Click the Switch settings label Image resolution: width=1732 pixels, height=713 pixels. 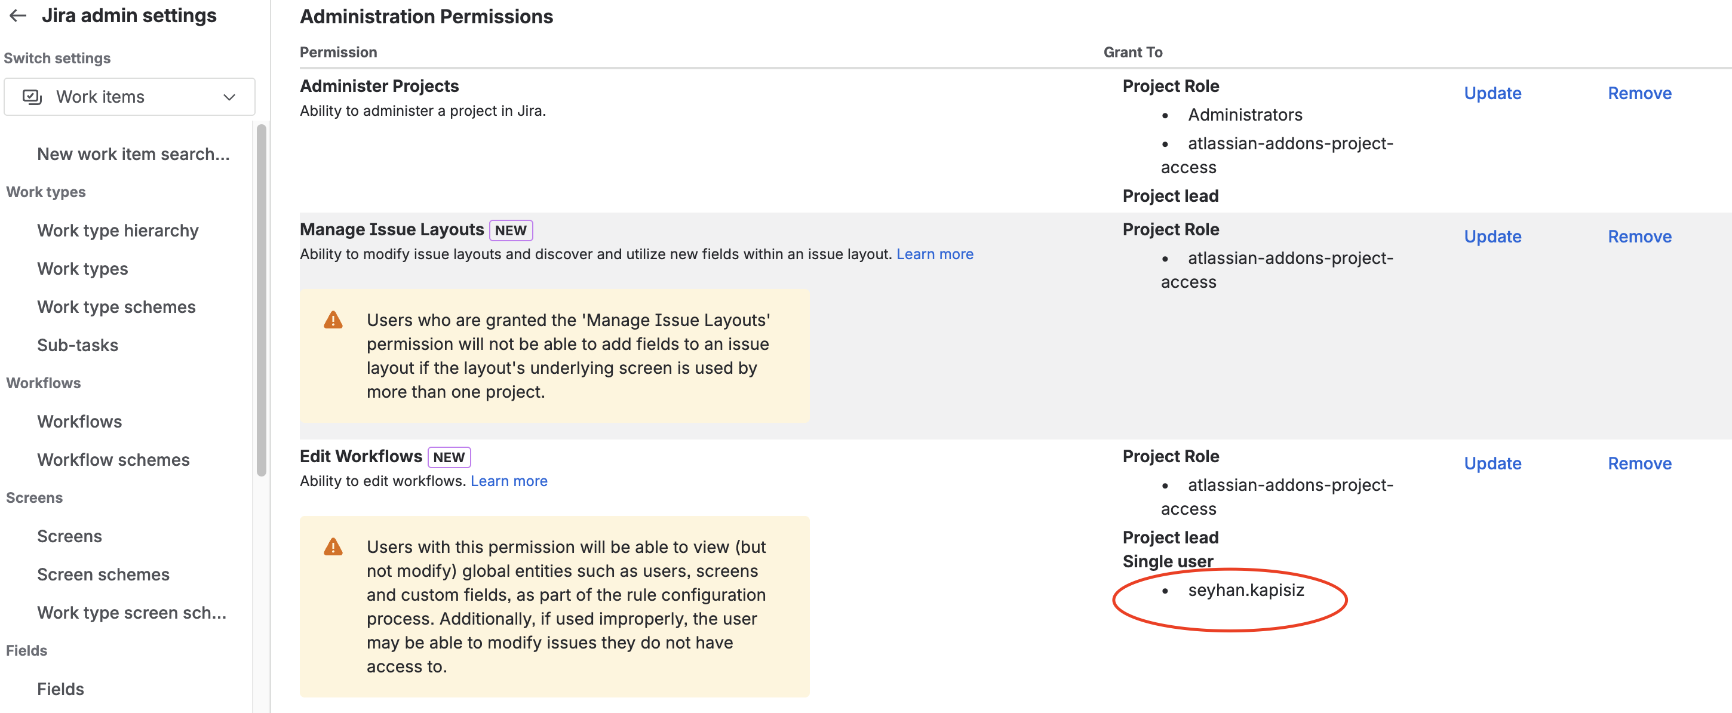coord(57,59)
